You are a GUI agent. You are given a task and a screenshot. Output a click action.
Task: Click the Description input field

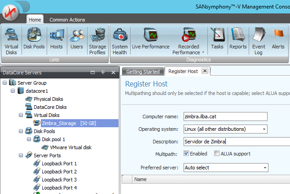[x=237, y=142]
